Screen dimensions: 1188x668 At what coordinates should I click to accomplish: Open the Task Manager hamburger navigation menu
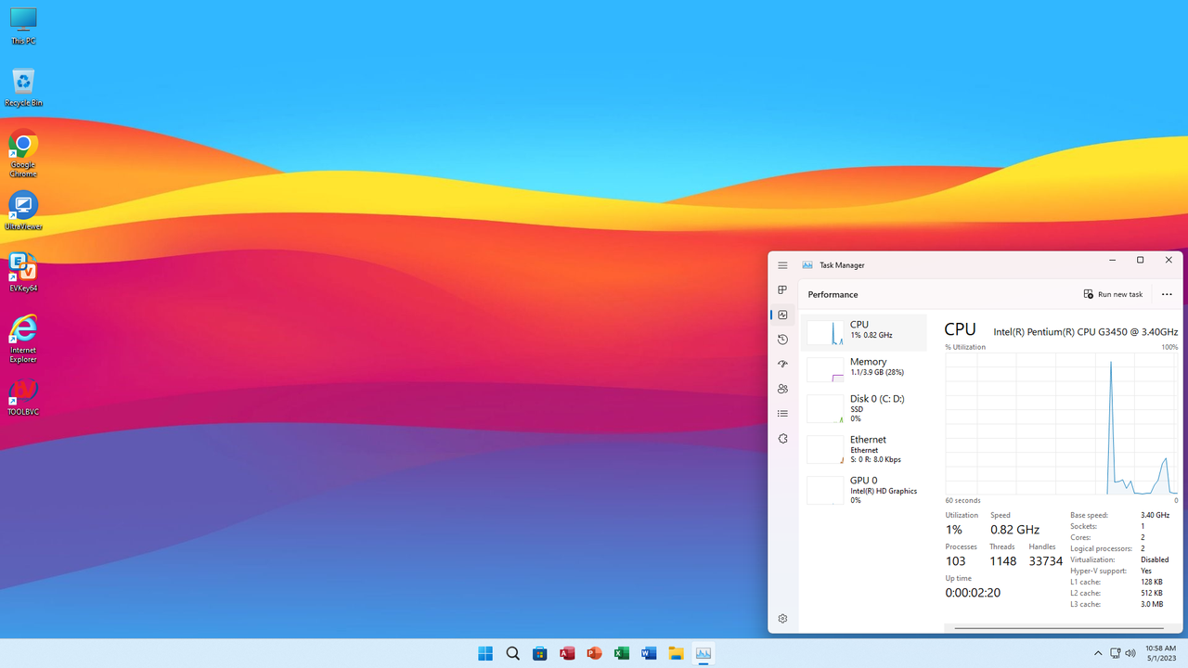[782, 265]
